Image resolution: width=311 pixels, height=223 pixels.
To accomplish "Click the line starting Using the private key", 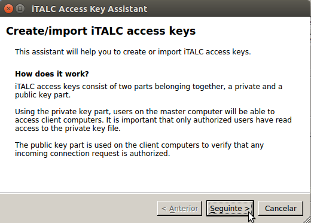I will (145, 112).
